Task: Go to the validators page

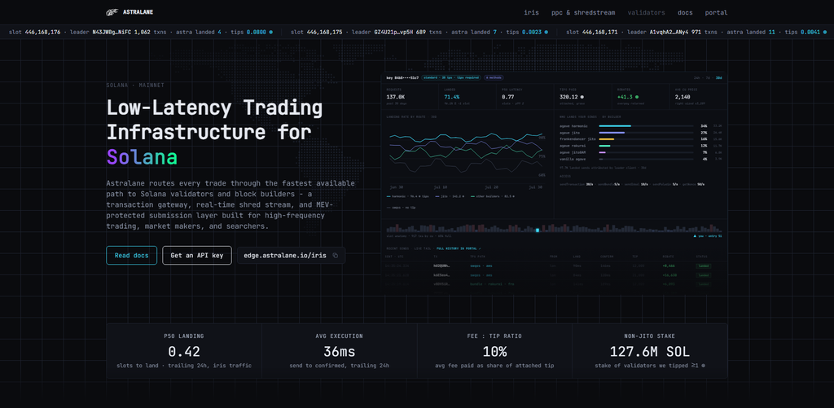Action: [646, 12]
